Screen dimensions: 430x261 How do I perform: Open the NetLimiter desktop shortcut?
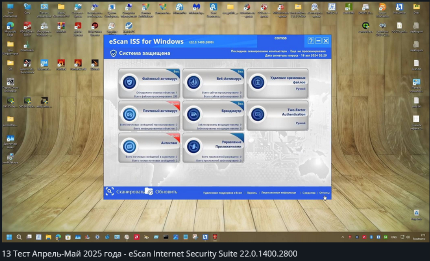point(399,7)
